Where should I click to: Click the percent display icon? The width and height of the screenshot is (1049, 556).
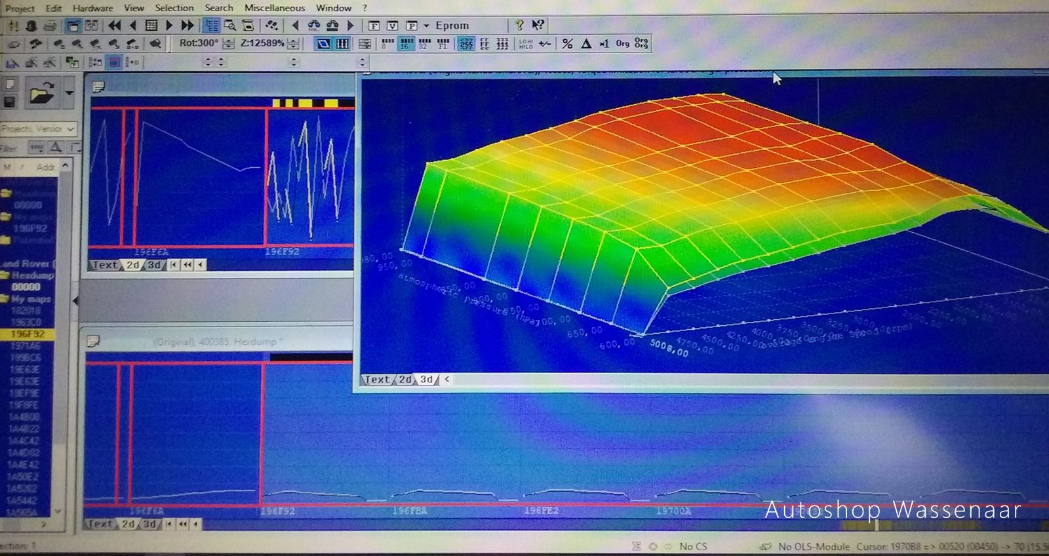568,44
